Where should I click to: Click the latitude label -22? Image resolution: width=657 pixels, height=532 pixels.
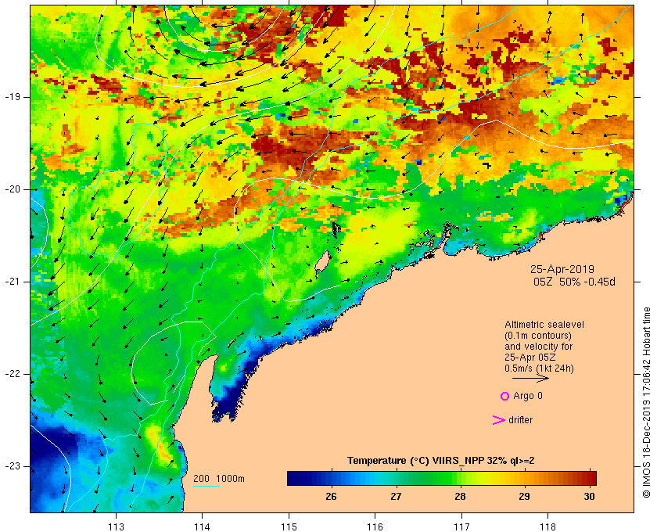point(12,374)
